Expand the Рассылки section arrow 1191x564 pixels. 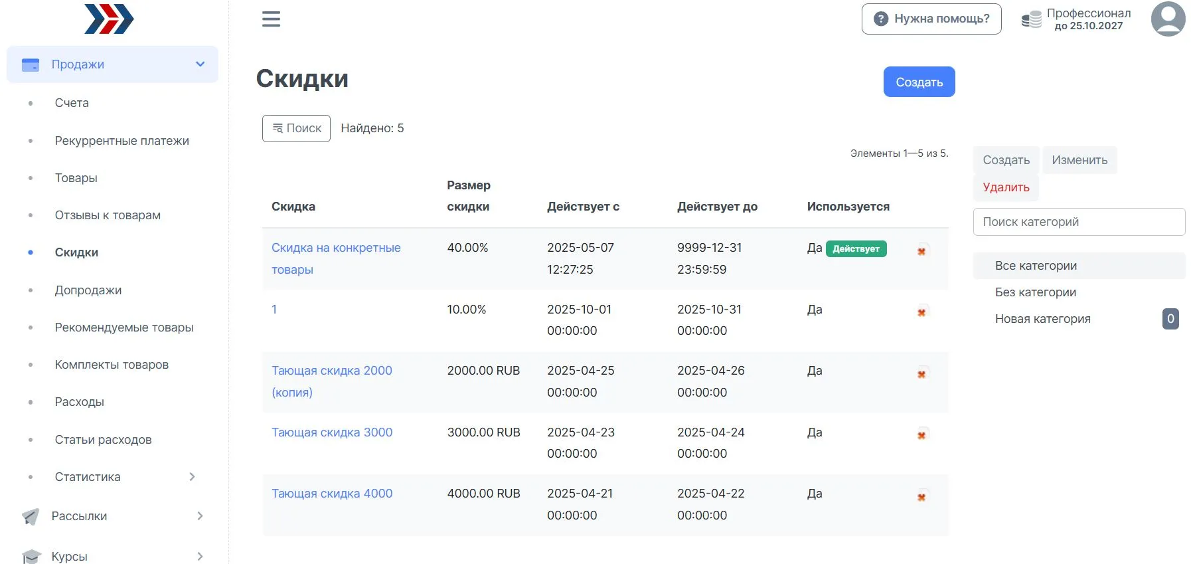pyautogui.click(x=200, y=516)
